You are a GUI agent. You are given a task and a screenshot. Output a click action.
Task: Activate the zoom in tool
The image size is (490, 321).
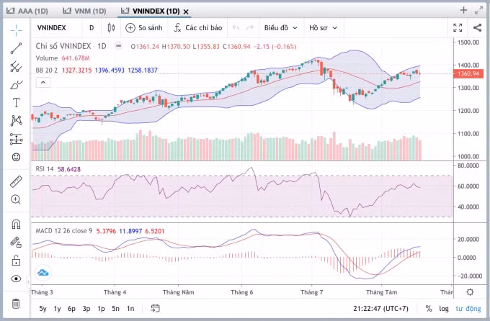point(16,199)
